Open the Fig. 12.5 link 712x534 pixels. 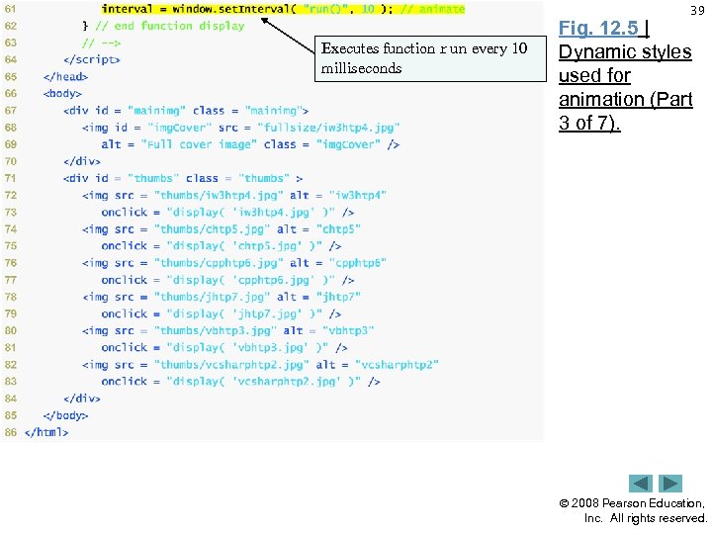[598, 28]
